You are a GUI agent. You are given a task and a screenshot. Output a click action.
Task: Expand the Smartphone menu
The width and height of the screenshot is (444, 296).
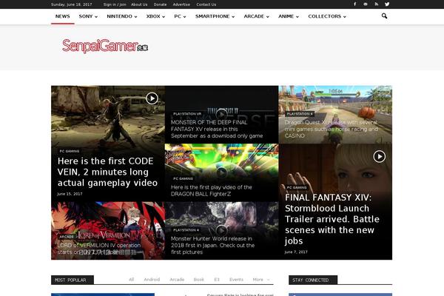(215, 16)
